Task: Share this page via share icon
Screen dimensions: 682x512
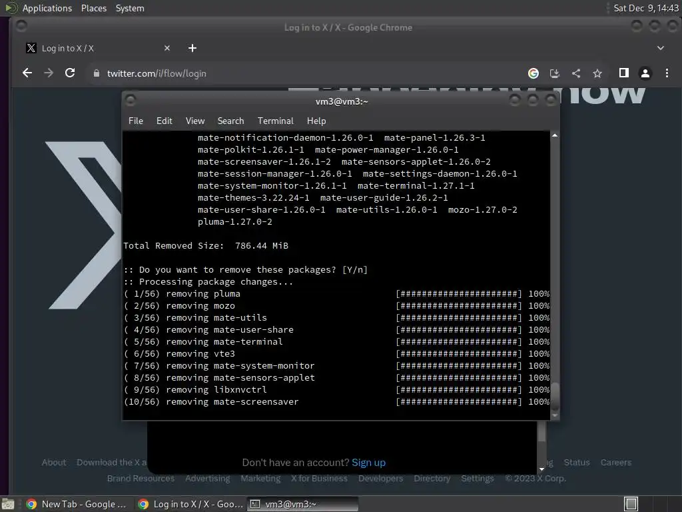Action: click(x=576, y=73)
